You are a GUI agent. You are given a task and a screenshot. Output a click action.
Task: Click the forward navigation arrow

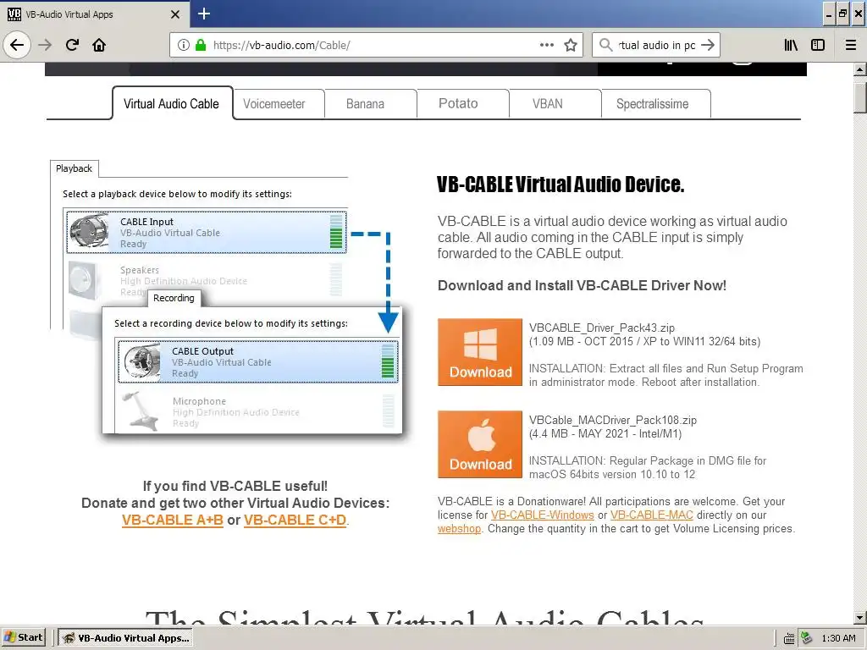tap(45, 45)
